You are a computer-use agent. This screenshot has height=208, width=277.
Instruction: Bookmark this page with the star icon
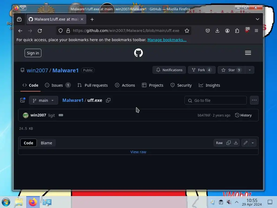pyautogui.click(x=187, y=31)
